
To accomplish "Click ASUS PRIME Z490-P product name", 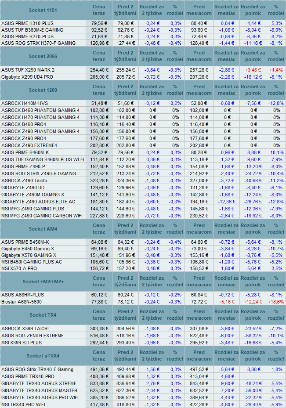I will click(23, 166).
